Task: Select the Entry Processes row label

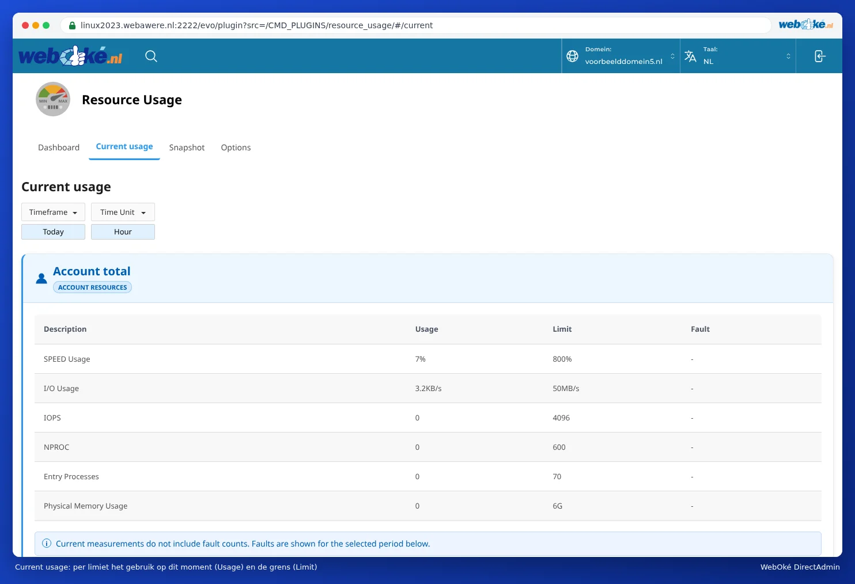Action: 71,476
